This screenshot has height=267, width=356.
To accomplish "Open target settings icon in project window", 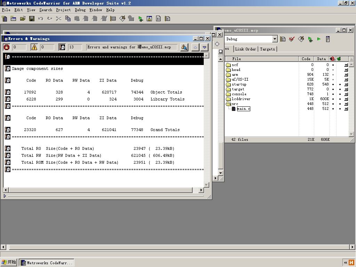I will (x=283, y=39).
